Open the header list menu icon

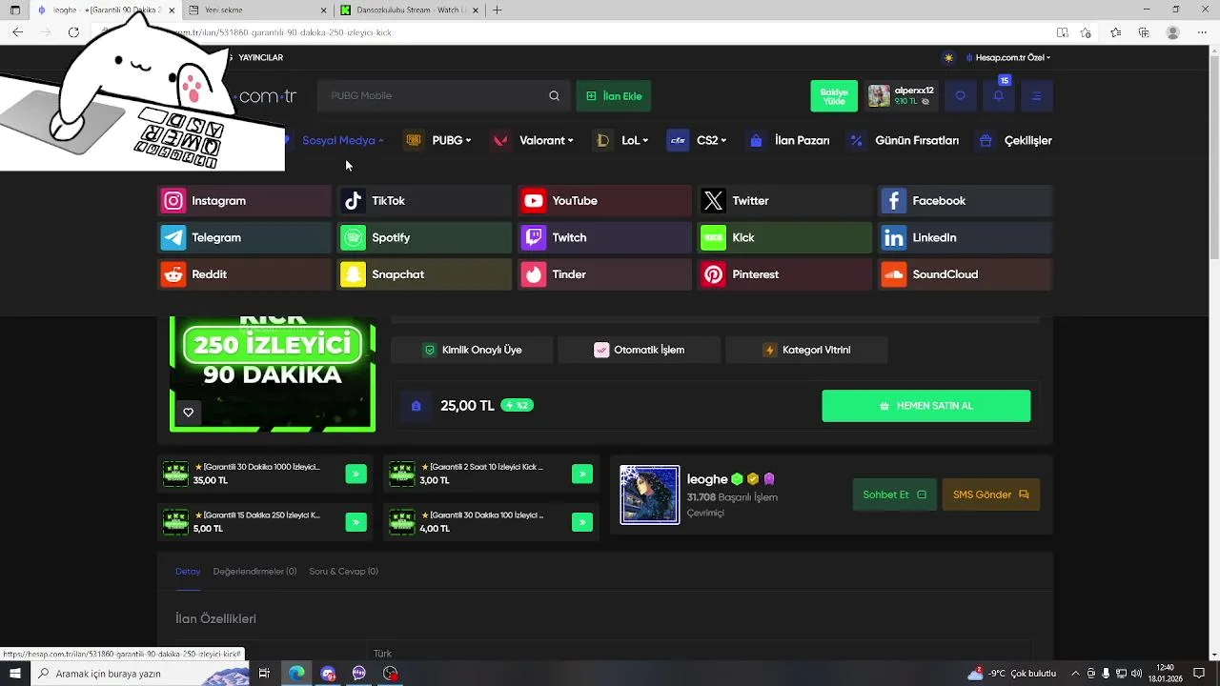1037,95
